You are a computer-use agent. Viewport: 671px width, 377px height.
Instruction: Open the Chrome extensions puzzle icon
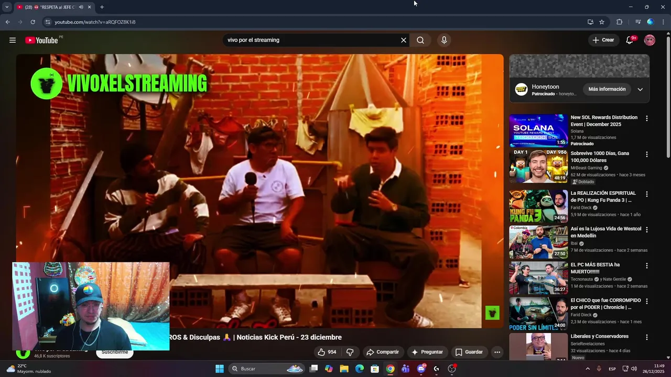click(619, 22)
